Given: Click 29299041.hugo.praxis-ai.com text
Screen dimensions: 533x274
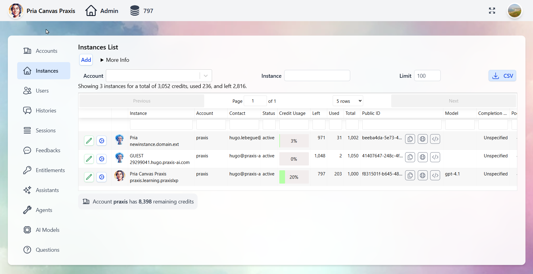Looking at the screenshot, I should [x=160, y=162].
